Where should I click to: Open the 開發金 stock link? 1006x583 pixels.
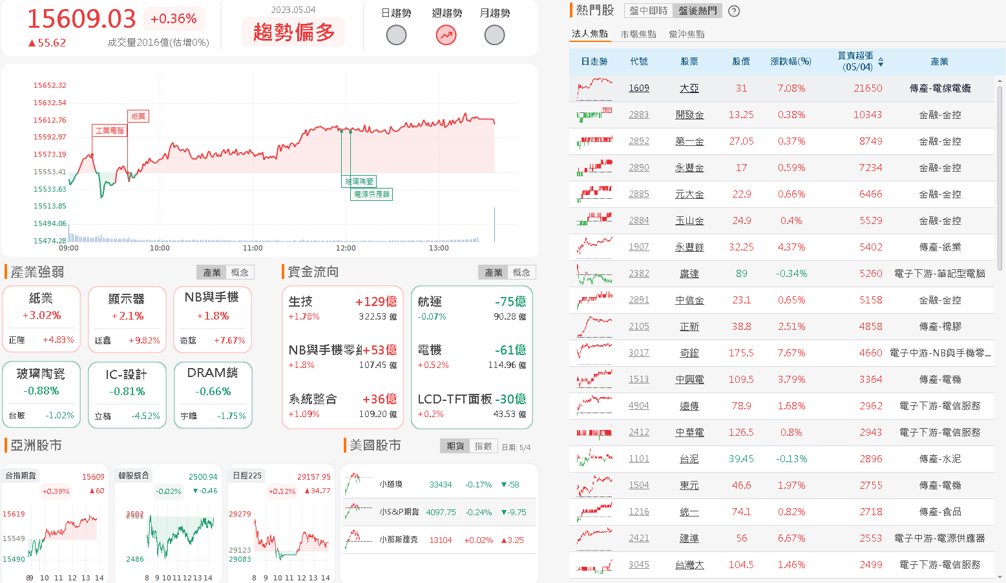[x=689, y=115]
